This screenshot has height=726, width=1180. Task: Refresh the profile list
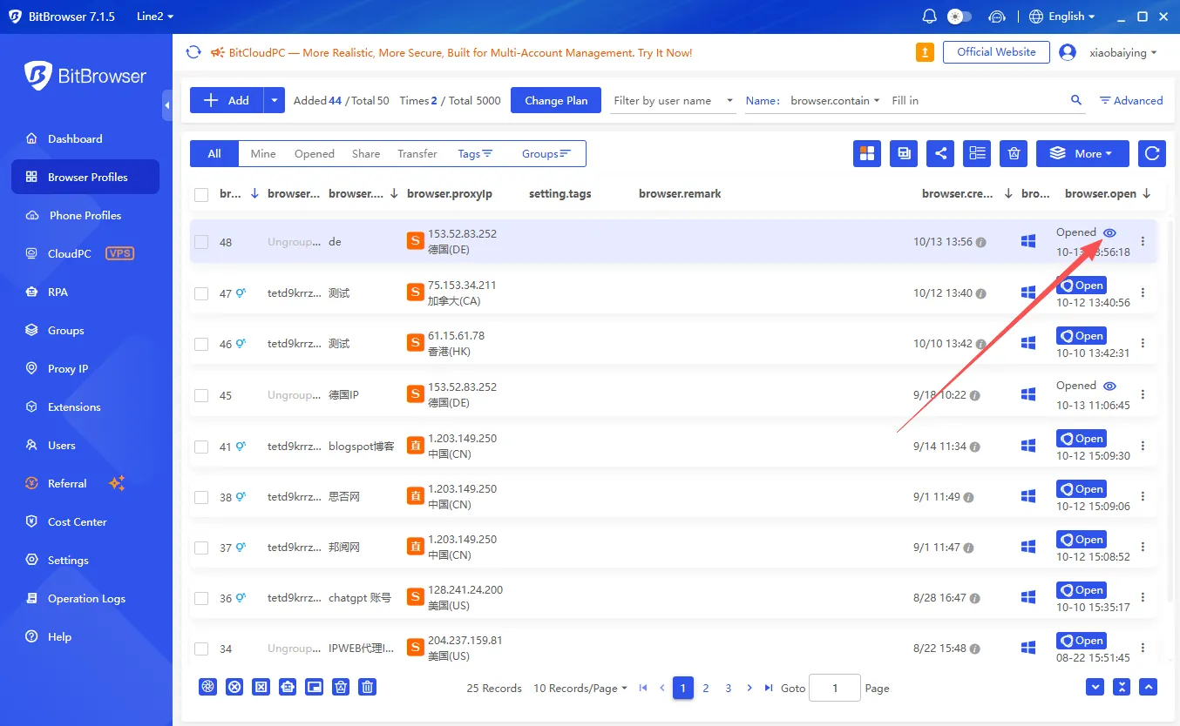(1152, 154)
